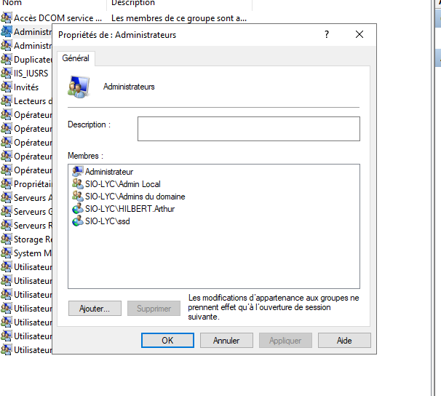441x396 pixels.
Task: Click the Duplicateur group icon in list
Action: (7, 60)
